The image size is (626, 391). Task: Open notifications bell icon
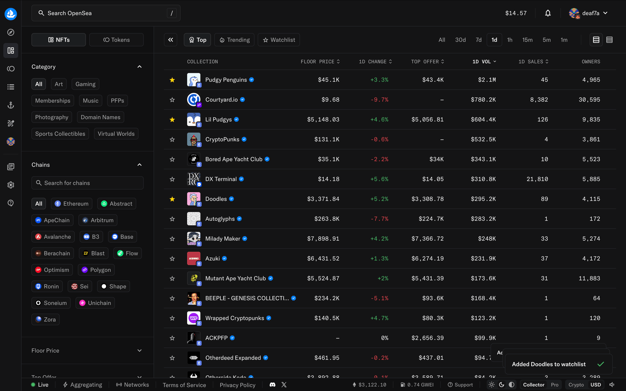coord(548,13)
